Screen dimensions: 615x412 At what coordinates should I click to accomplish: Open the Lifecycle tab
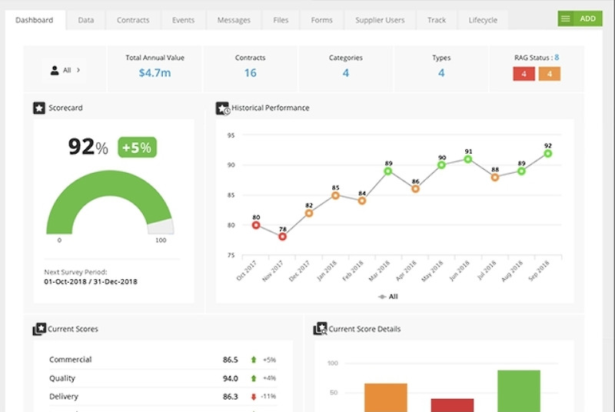483,20
